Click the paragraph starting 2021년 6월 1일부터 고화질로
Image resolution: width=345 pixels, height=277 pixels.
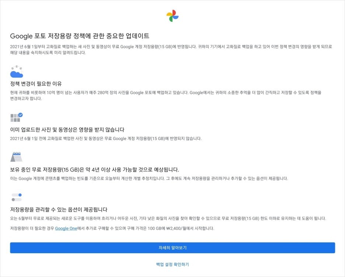[x=171, y=49]
